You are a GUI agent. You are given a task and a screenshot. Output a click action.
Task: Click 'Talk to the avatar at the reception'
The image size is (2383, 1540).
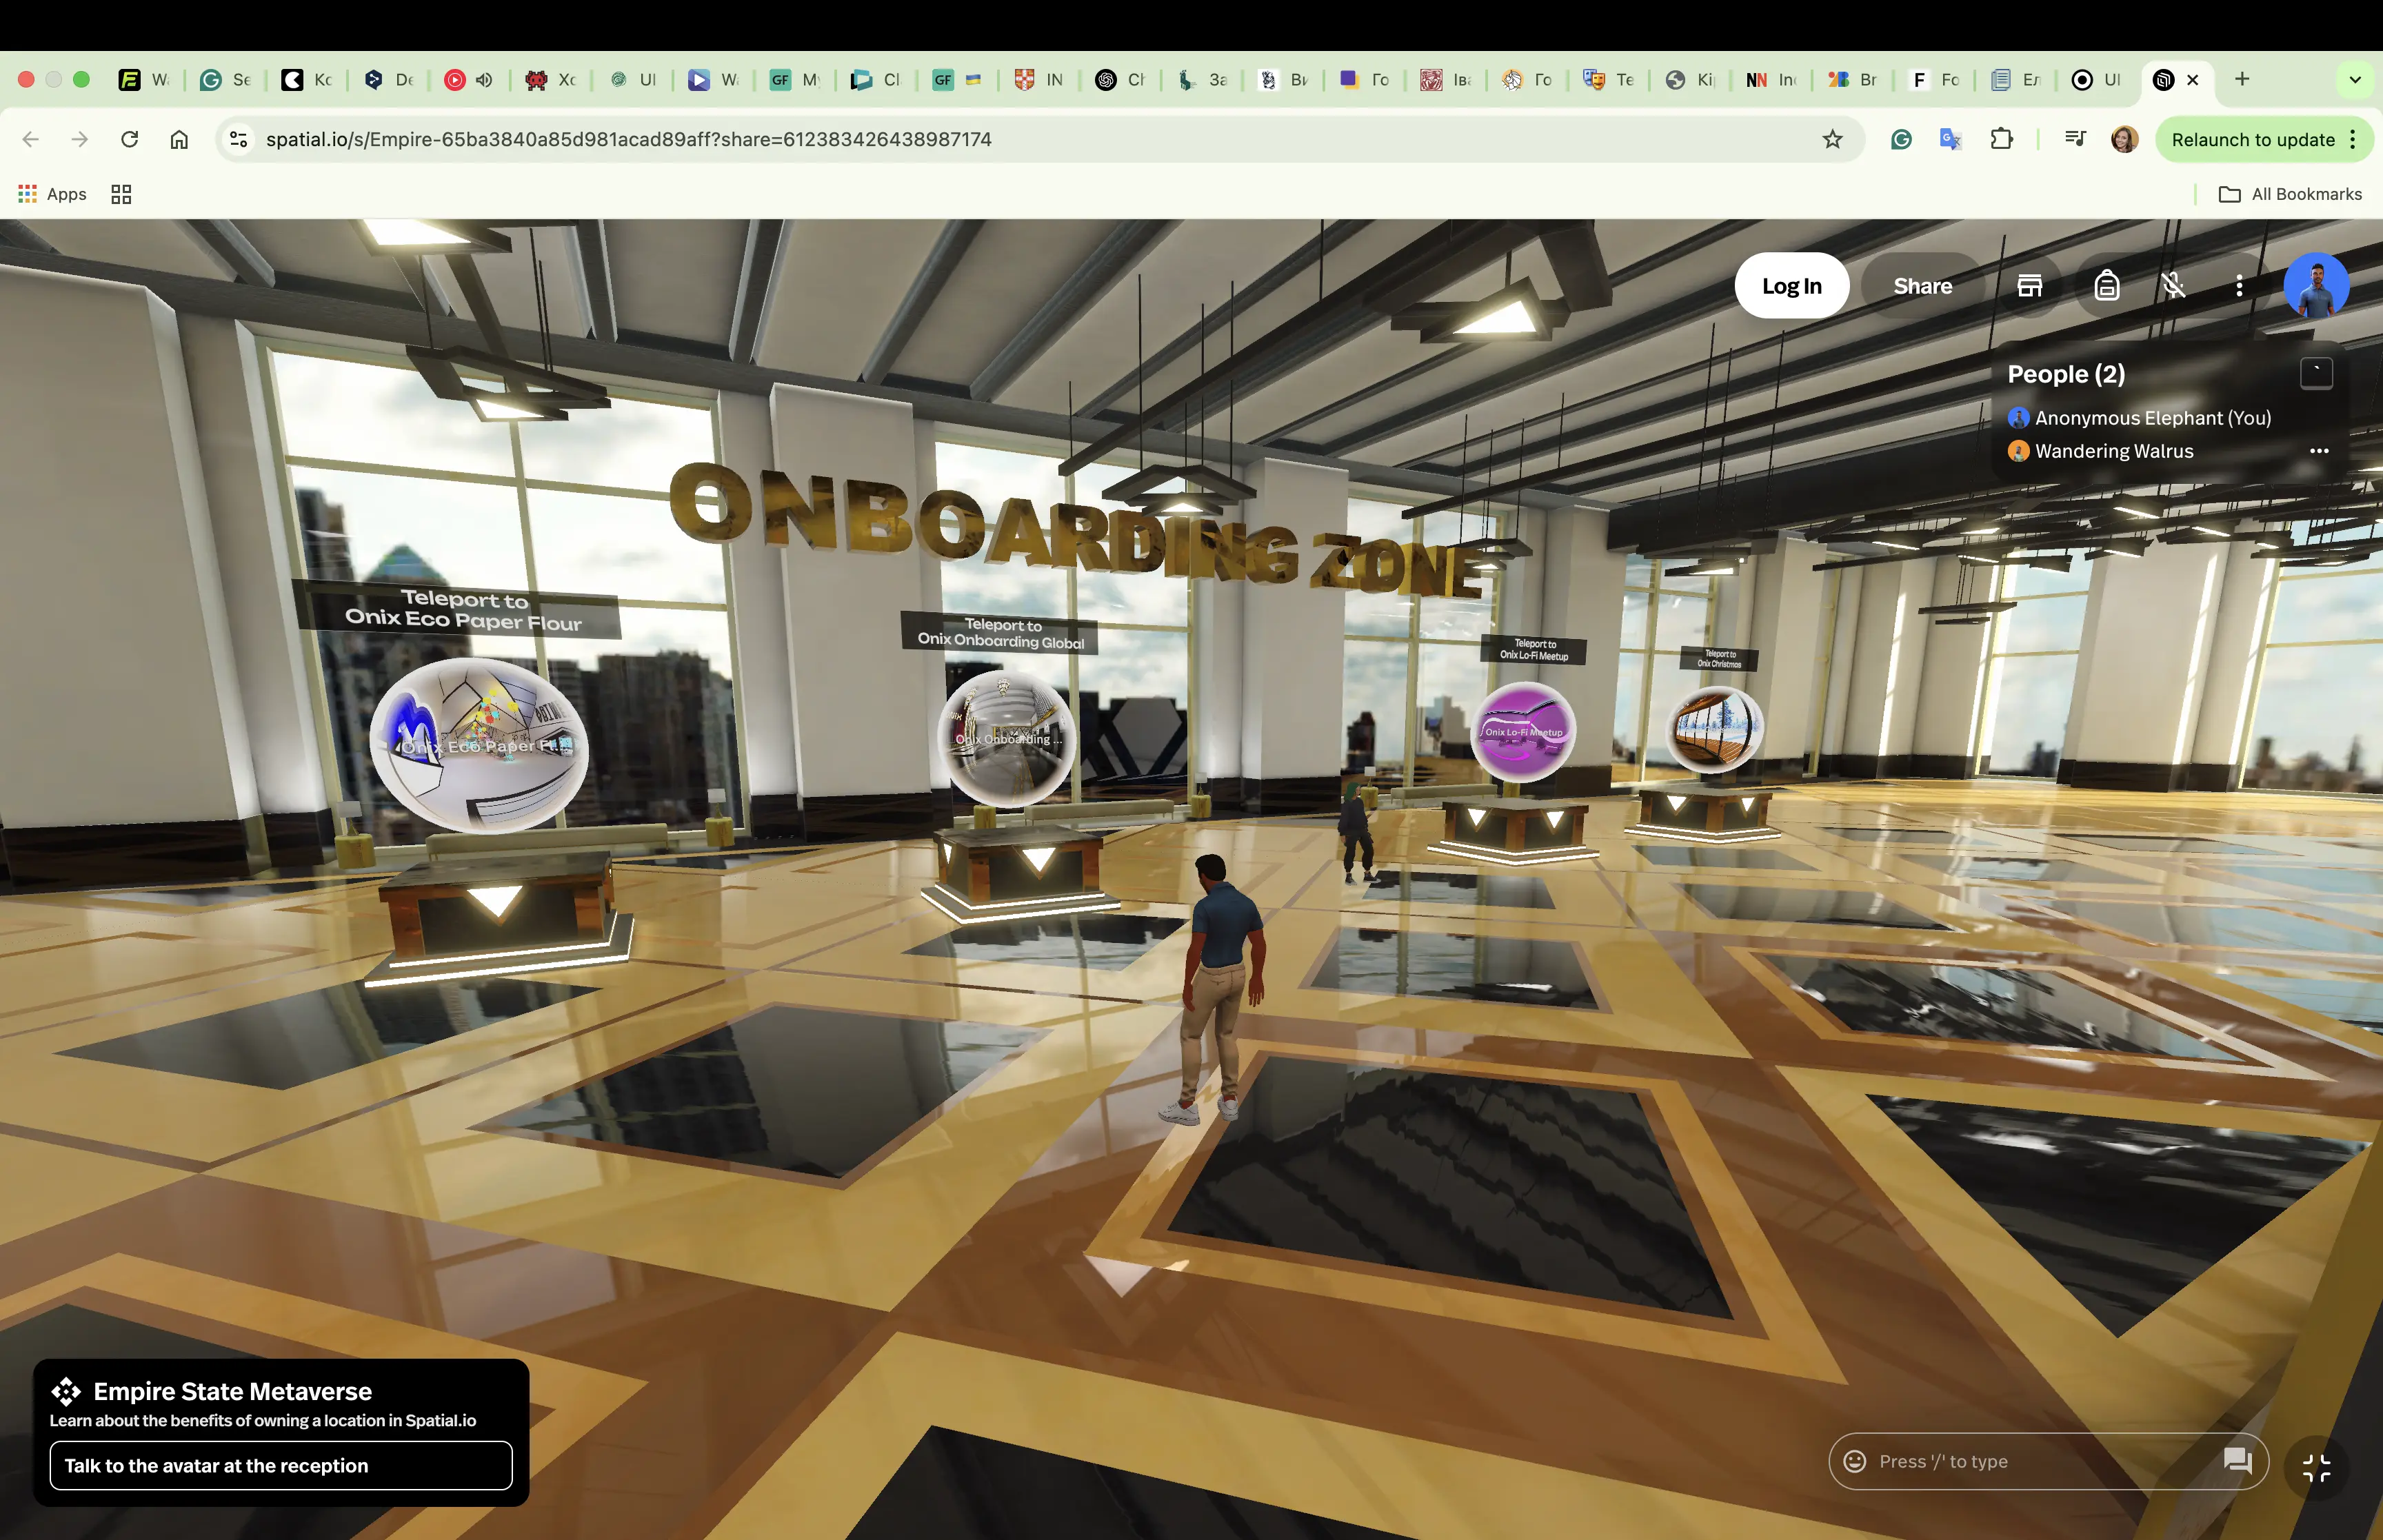pyautogui.click(x=281, y=1465)
